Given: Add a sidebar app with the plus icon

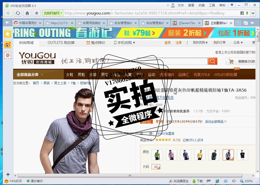Looking at the screenshot, I should (x=8, y=174).
